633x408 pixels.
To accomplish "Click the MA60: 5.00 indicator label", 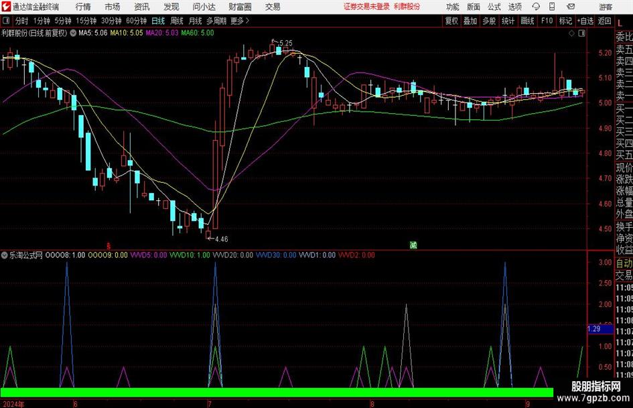I will 198,33.
